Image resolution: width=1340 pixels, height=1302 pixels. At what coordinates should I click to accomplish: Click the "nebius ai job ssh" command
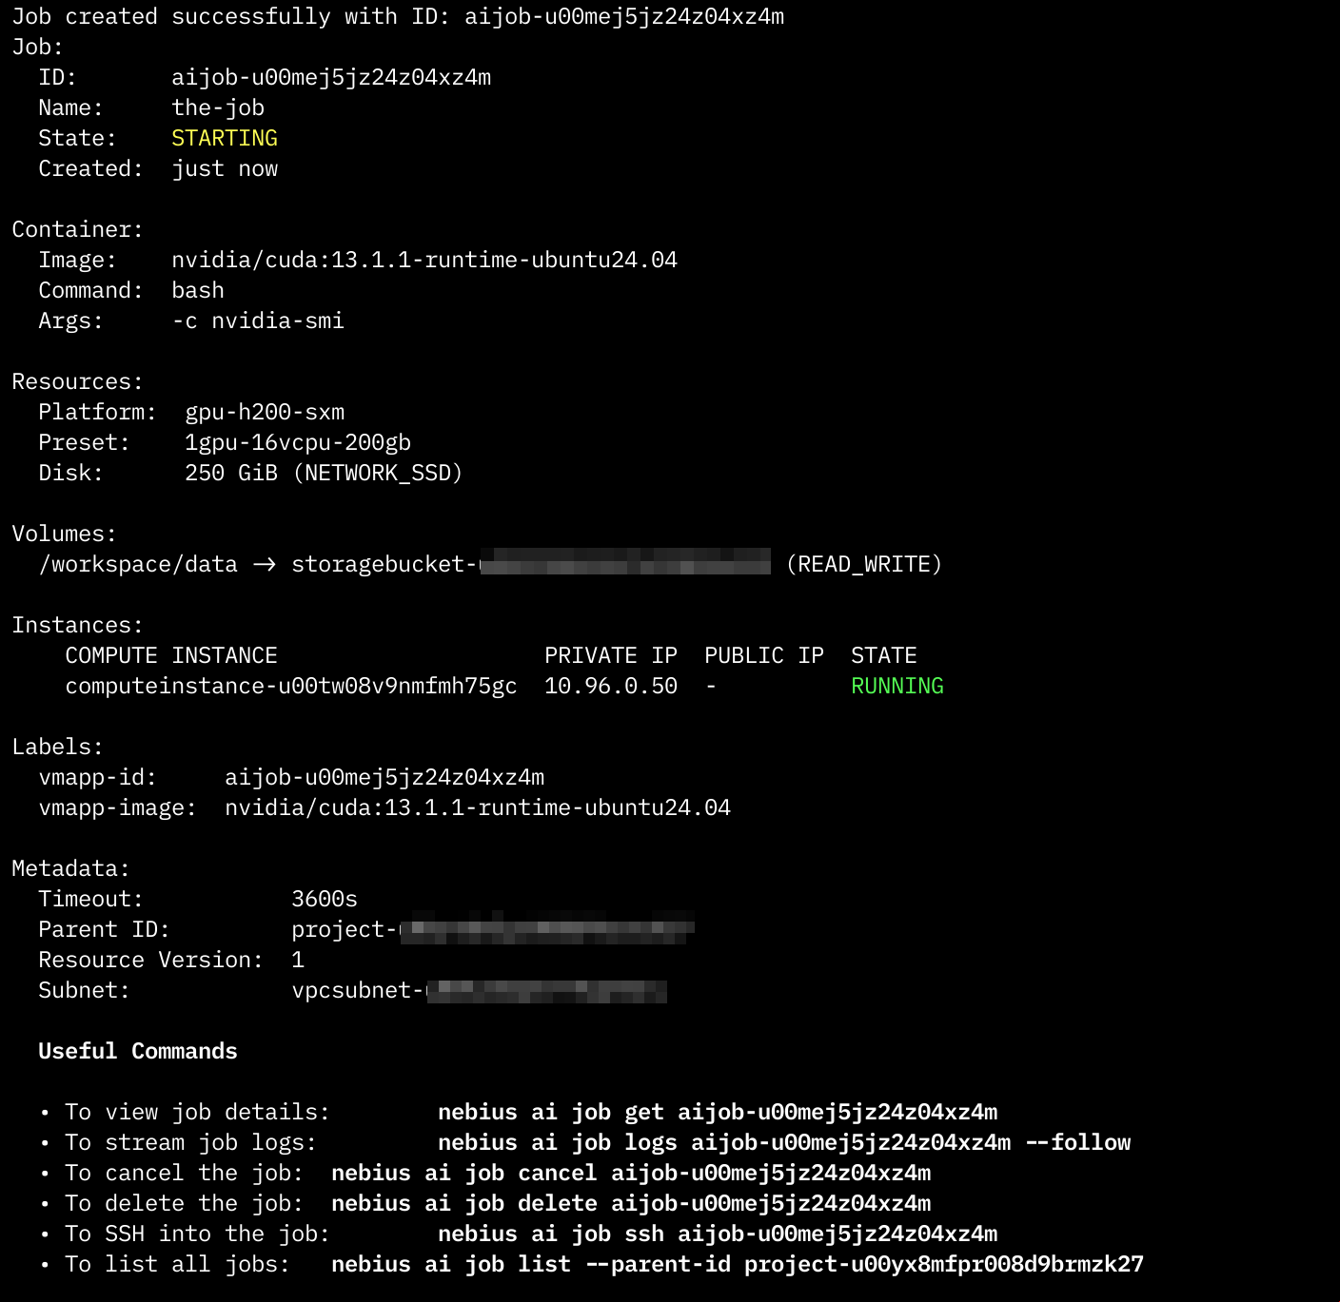tap(717, 1234)
